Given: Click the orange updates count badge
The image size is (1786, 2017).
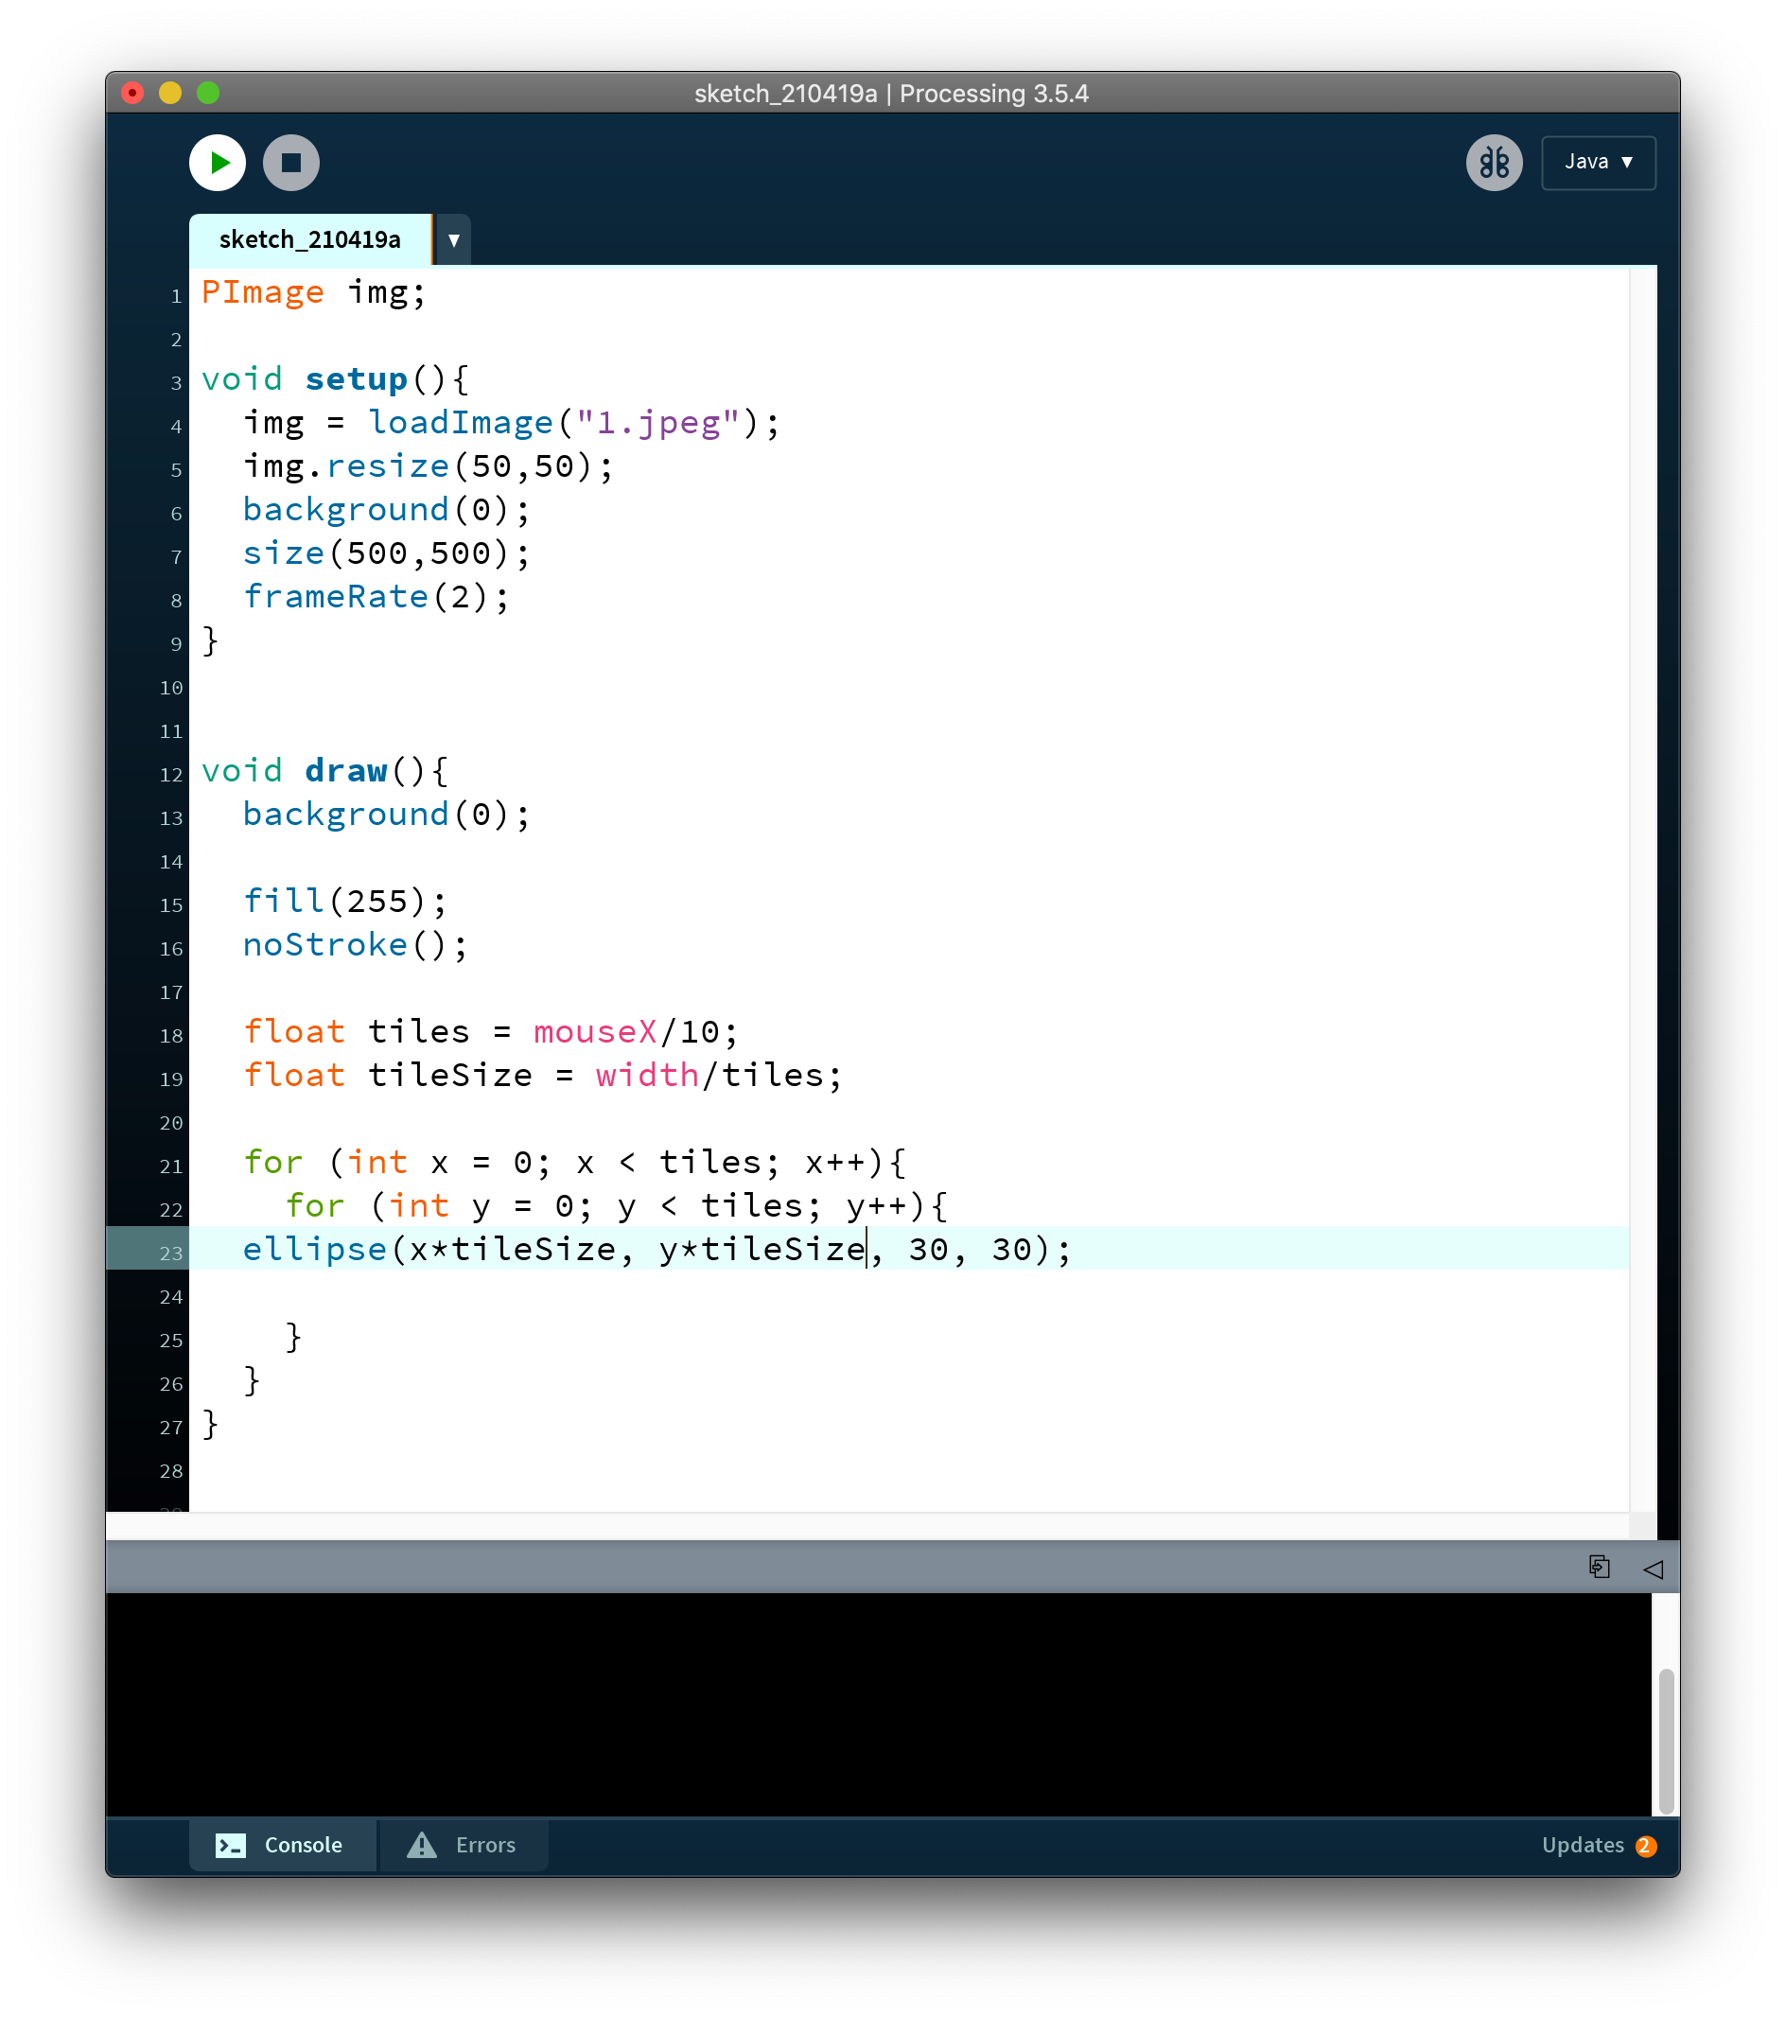Looking at the screenshot, I should click(1645, 1846).
